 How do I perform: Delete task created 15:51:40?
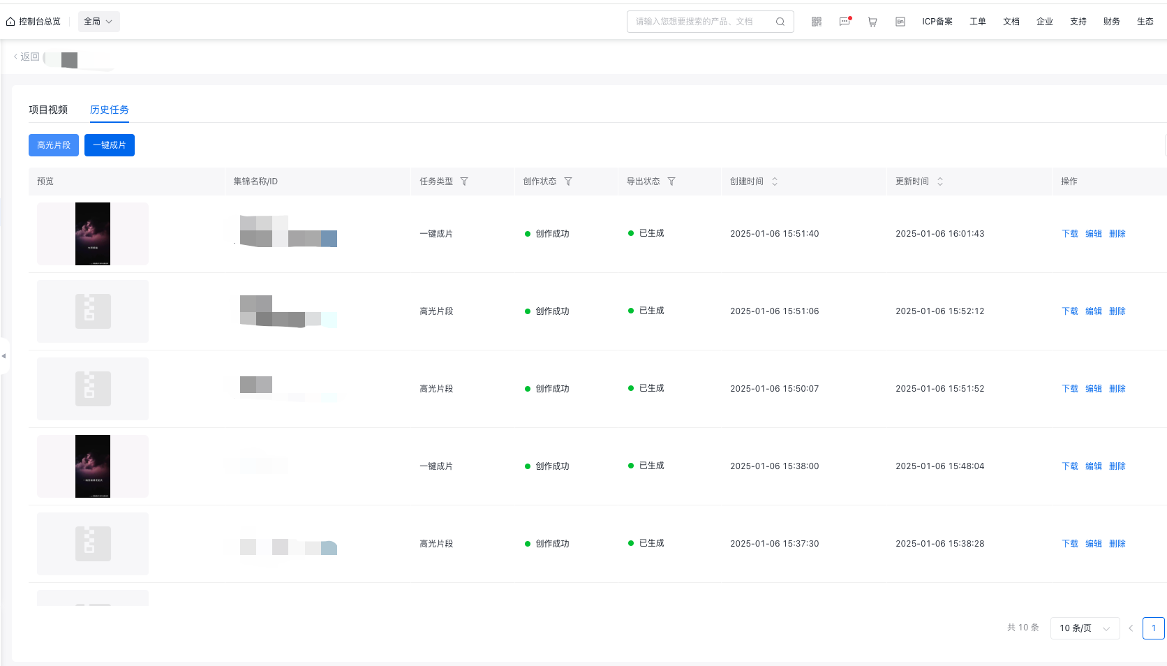[1117, 234]
